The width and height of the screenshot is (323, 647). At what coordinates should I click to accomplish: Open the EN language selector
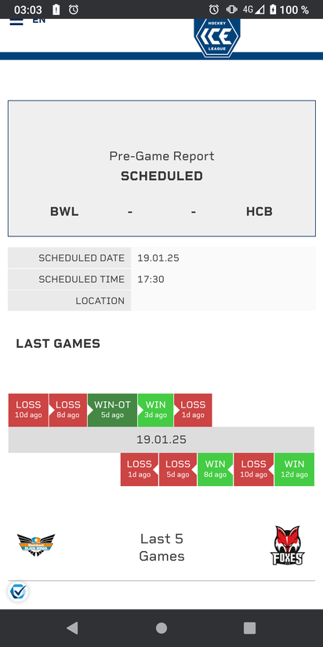click(38, 20)
